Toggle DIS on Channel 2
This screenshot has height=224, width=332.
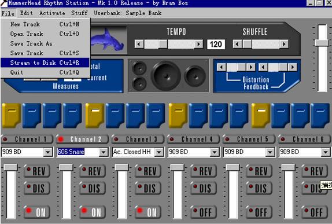[93, 188]
